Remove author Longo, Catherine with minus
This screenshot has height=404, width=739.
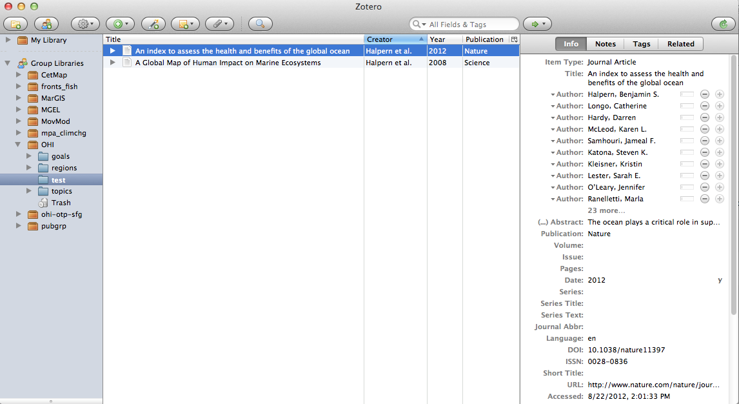click(705, 106)
